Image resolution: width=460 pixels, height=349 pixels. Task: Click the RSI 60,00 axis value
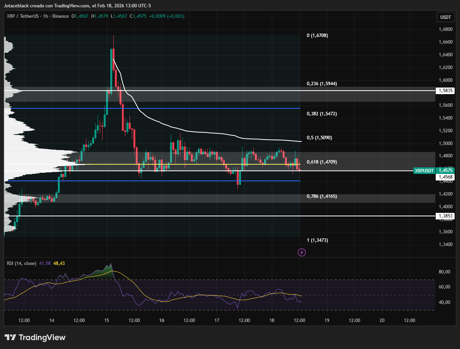coord(445,287)
